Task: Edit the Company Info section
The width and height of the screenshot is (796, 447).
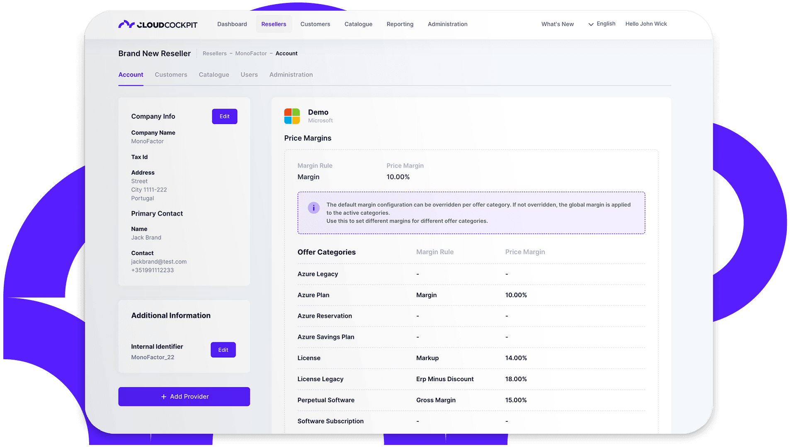Action: coord(224,116)
